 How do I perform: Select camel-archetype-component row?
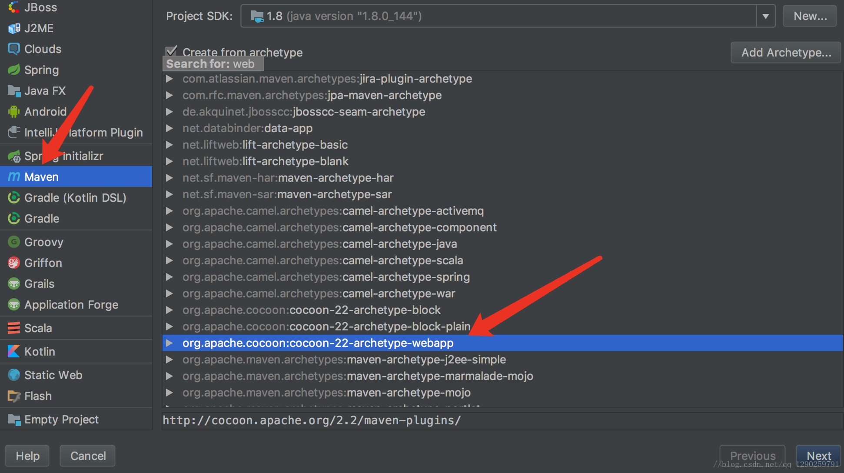click(x=503, y=227)
